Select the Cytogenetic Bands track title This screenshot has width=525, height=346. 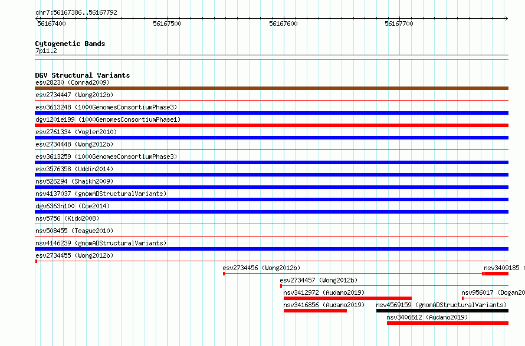click(70, 44)
